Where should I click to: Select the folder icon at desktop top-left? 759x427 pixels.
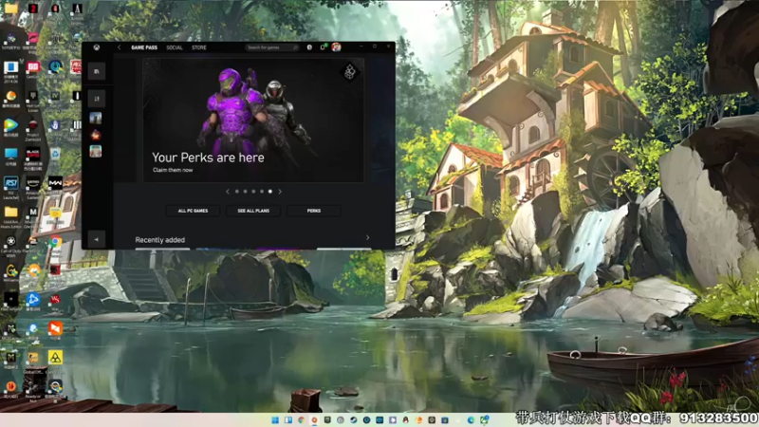click(10, 9)
